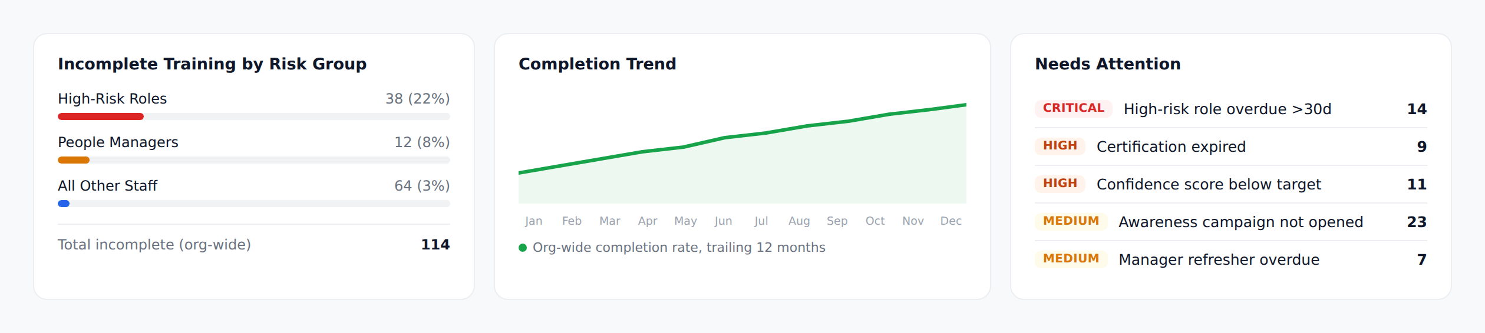
Task: Click the Jun label on trend chart
Action: (x=723, y=221)
